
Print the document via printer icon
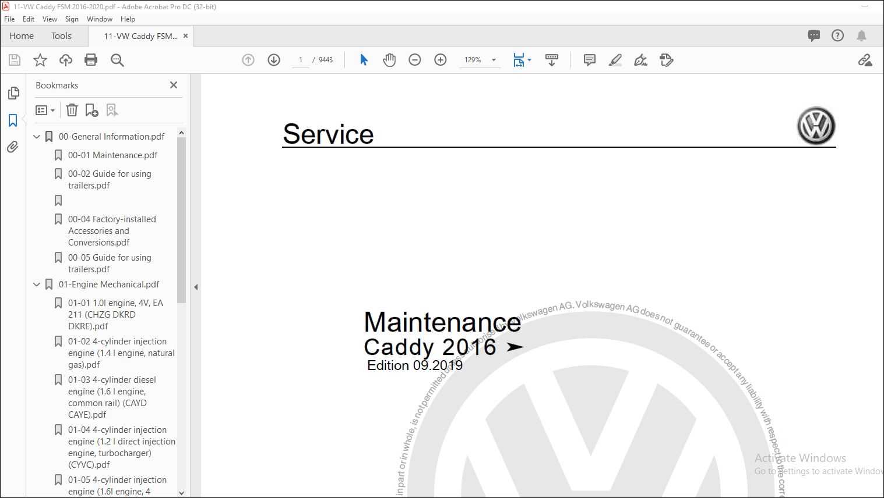91,60
